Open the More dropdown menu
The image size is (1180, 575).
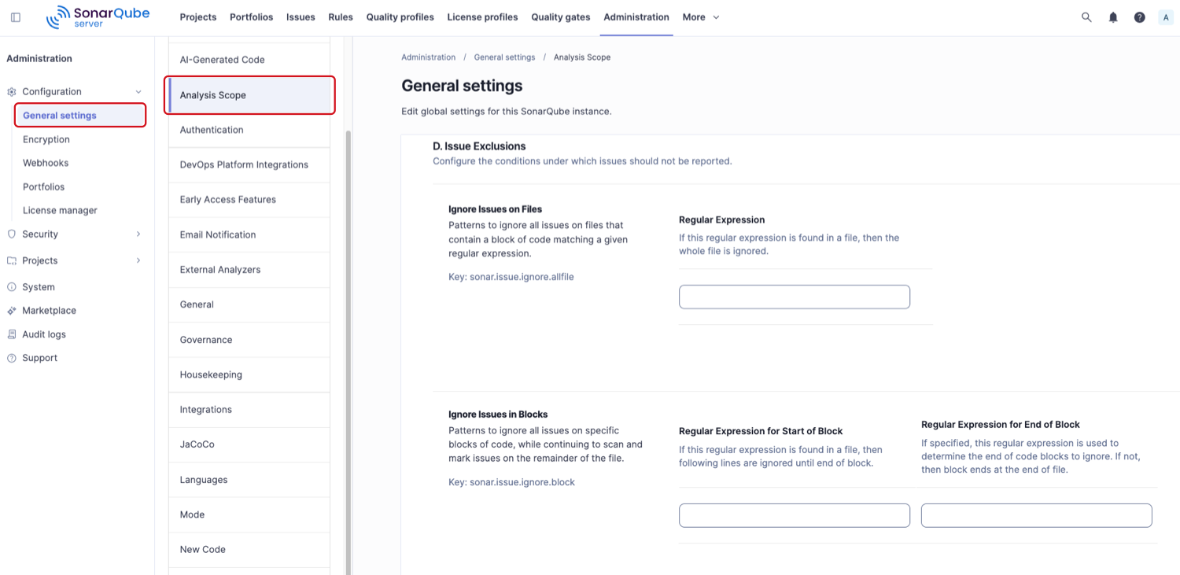(701, 17)
